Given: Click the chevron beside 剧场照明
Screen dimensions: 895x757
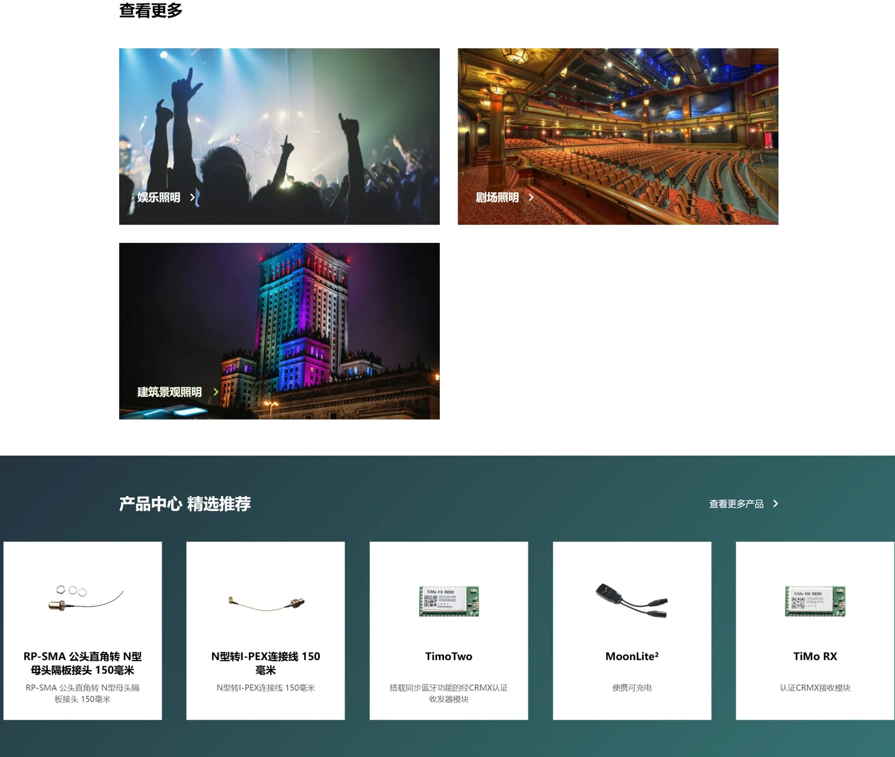Looking at the screenshot, I should [531, 198].
